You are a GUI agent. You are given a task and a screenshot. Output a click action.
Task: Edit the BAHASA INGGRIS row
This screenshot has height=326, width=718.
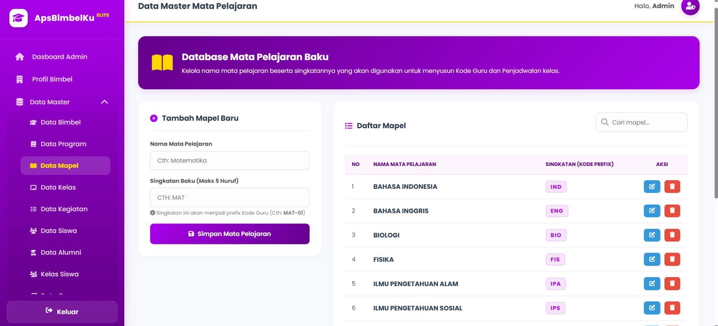(x=652, y=211)
